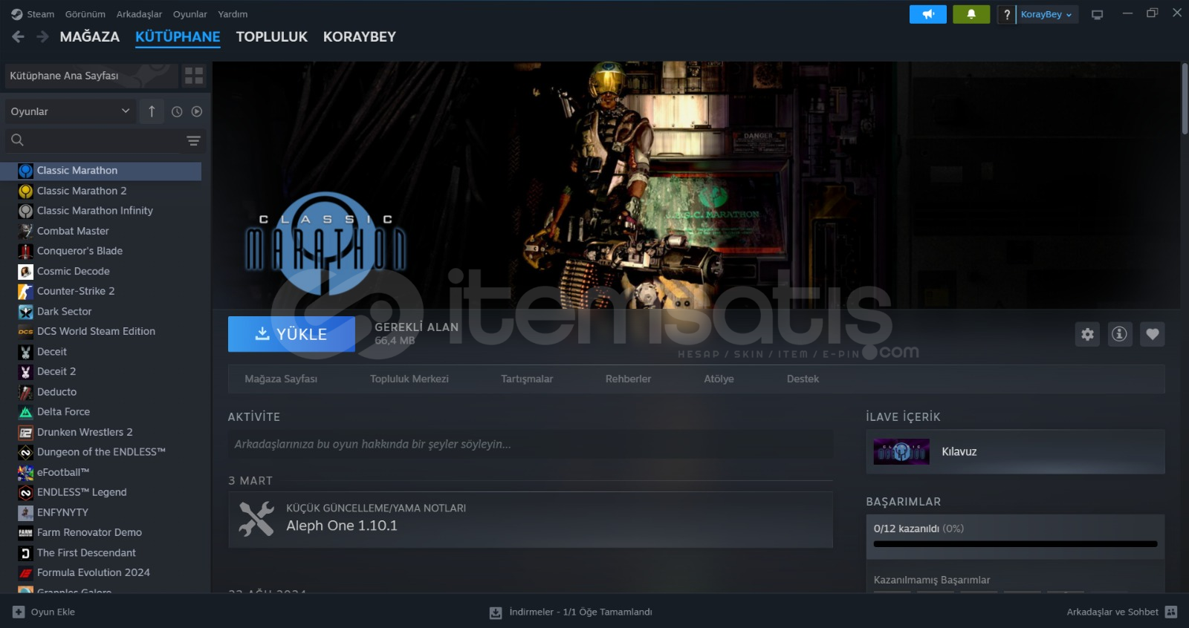Screen dimensions: 1189x628
Task: Open game settings gear icon
Action: pos(1087,334)
